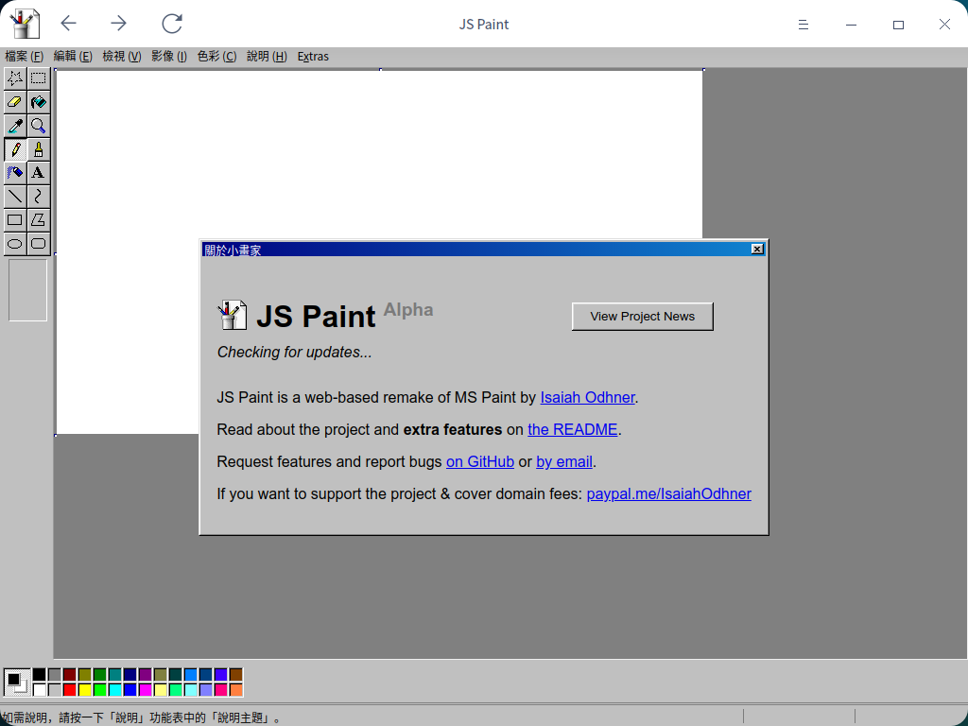This screenshot has width=968, height=726.
Task: Choose the Airbrush spray tool
Action: [15, 173]
